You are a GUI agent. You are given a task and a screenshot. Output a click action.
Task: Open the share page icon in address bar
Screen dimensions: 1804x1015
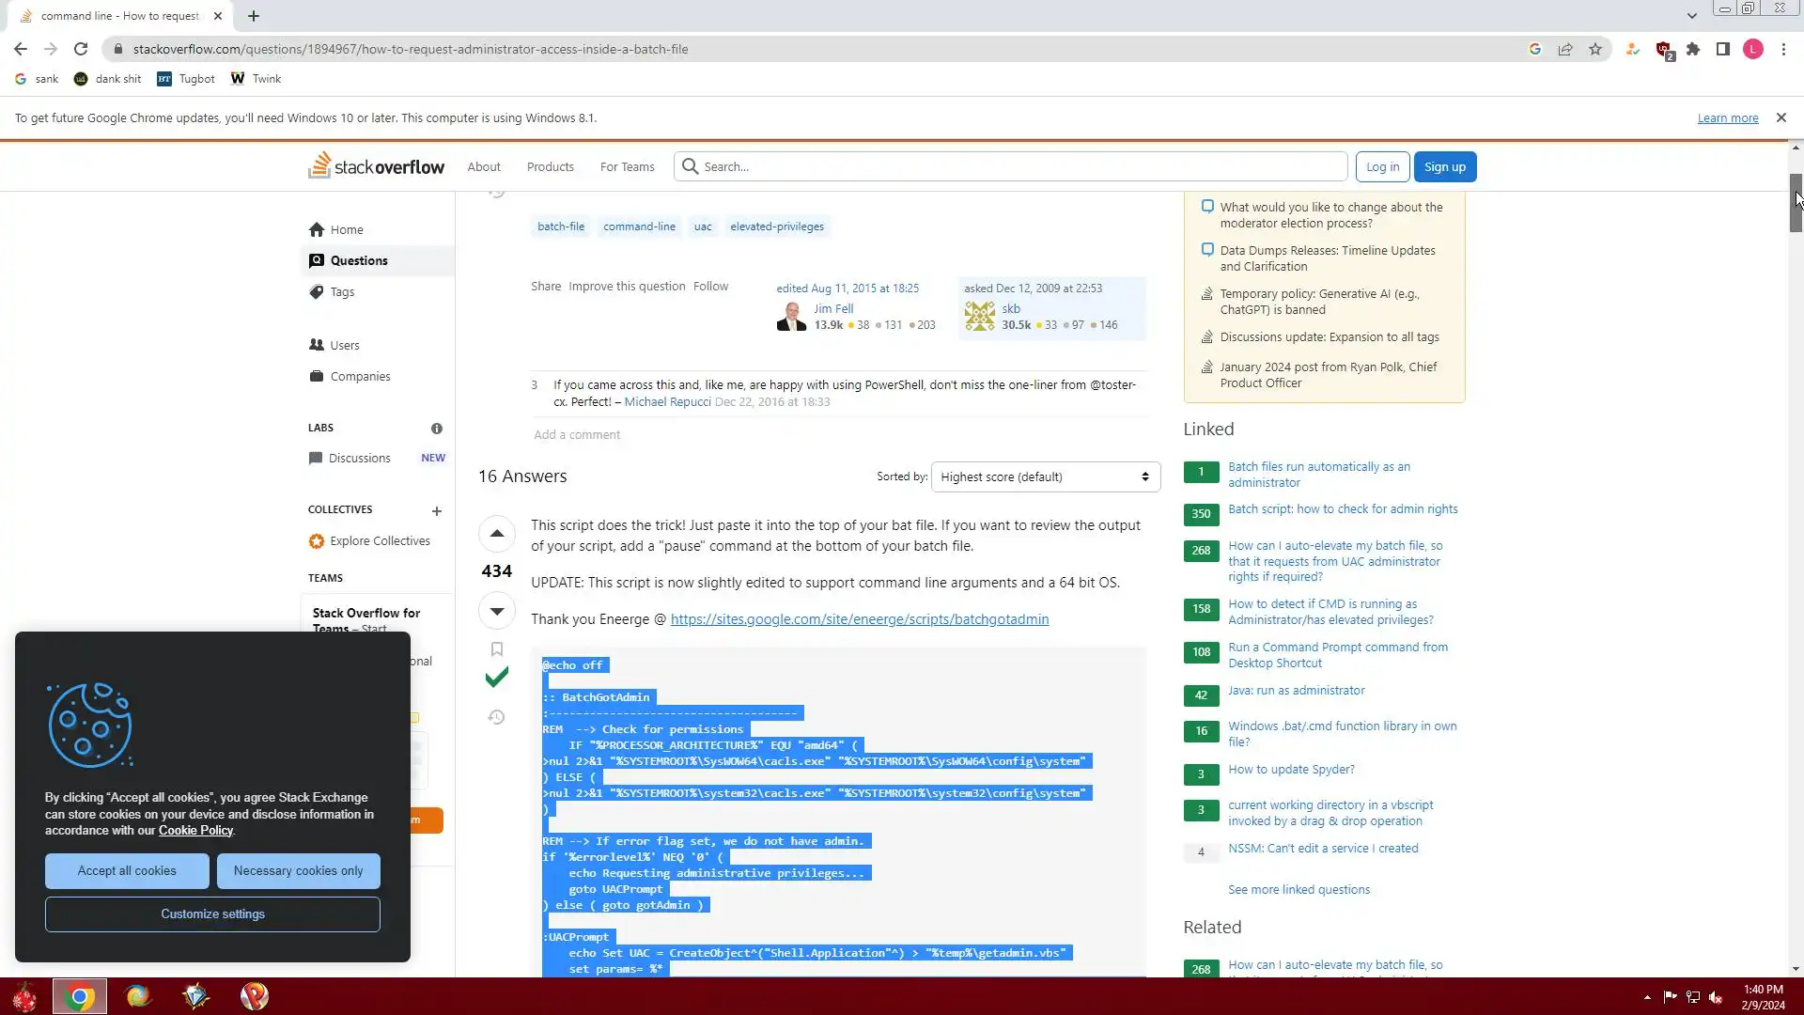click(x=1565, y=49)
